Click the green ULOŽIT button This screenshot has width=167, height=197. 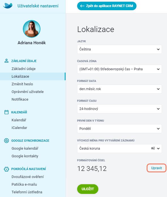[x=88, y=189]
